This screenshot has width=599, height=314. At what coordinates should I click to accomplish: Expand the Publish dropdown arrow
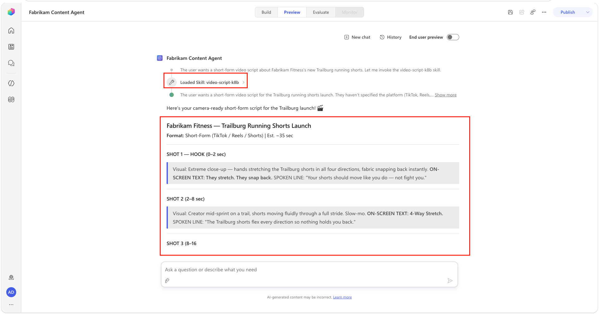588,12
